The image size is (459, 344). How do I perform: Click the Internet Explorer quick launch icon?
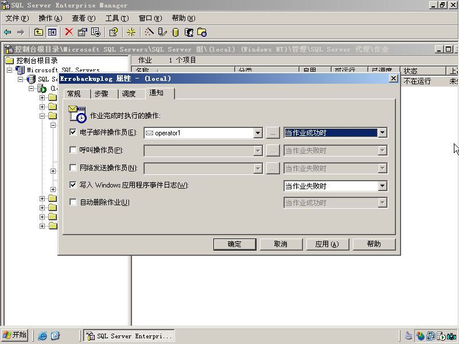pyautogui.click(x=42, y=335)
